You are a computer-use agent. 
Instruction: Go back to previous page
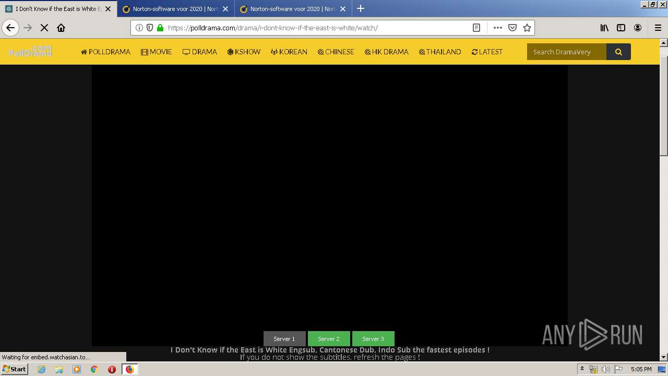[x=10, y=28]
